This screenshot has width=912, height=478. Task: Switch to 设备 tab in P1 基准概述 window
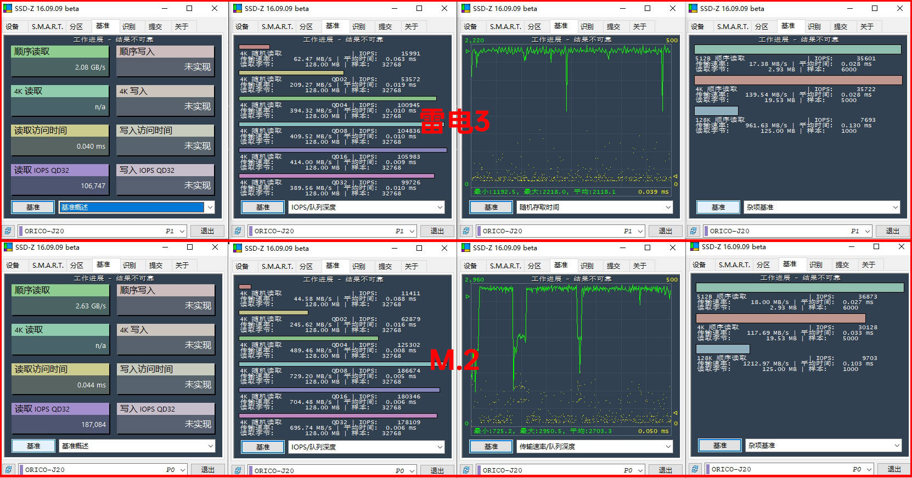point(13,26)
